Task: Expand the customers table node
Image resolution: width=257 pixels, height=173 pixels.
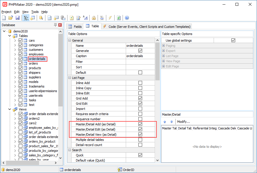Action: 15,50
